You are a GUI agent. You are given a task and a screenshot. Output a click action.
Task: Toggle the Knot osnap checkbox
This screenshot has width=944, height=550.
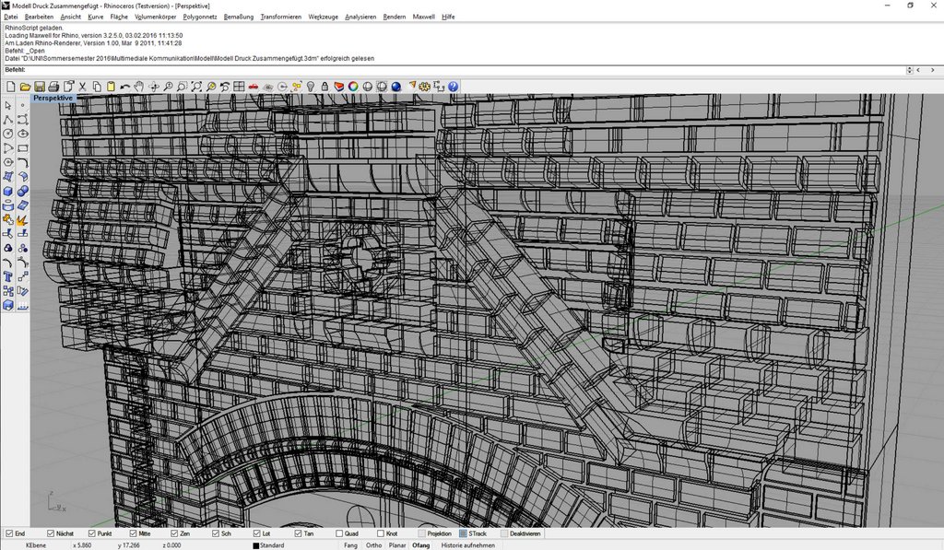381,533
